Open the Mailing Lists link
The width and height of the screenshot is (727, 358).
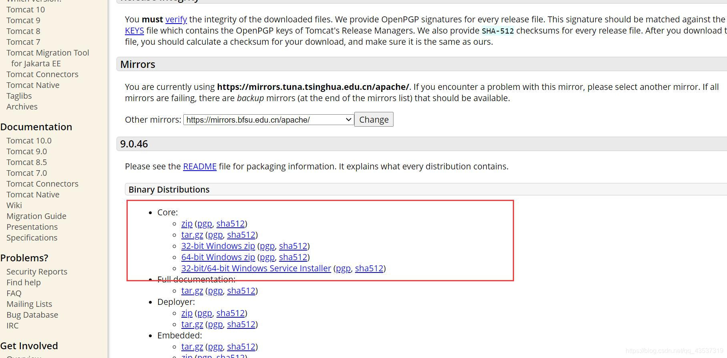tap(29, 304)
